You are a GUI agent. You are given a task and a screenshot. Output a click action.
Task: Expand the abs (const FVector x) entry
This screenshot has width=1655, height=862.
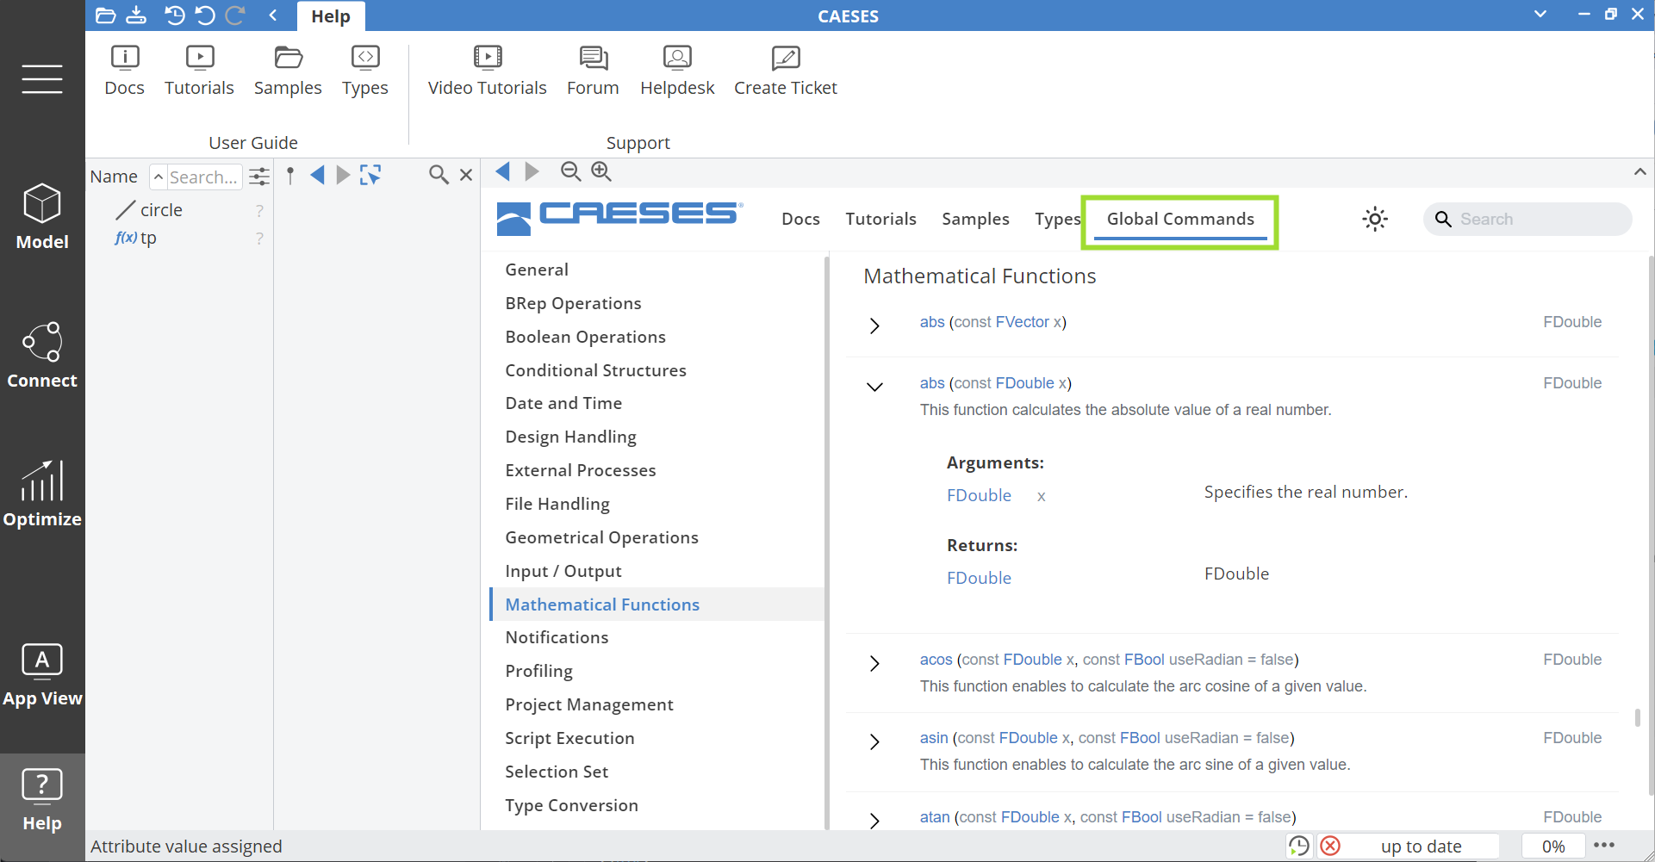(874, 326)
